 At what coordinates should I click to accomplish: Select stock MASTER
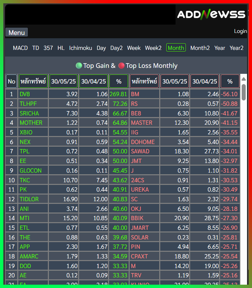(142, 122)
